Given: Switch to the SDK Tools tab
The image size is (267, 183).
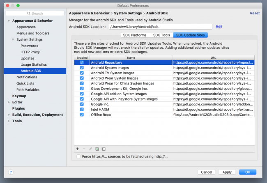Looking at the screenshot, I should click(x=161, y=35).
